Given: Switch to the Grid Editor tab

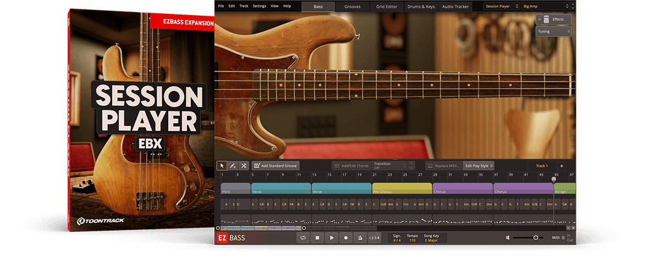Looking at the screenshot, I should pyautogui.click(x=387, y=6).
